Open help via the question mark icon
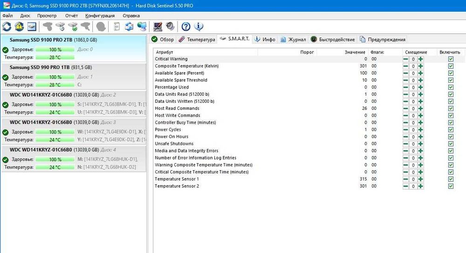 186,27
